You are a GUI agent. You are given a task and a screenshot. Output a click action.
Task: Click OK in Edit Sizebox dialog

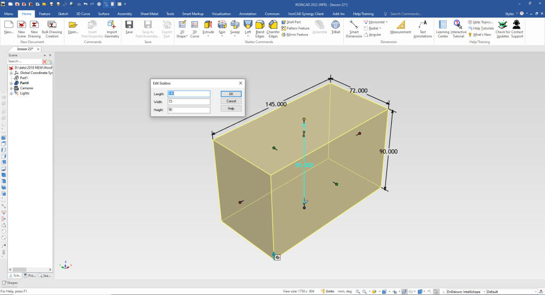coord(231,94)
